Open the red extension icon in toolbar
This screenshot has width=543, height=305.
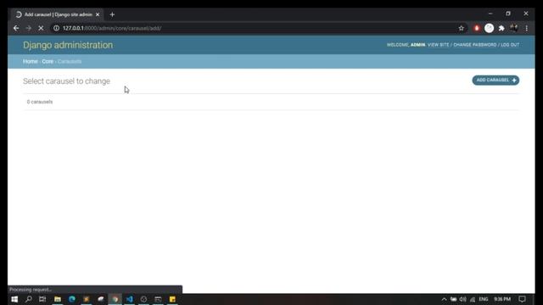477,28
